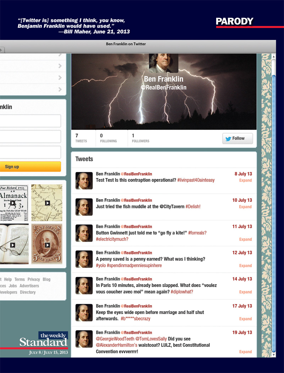Play the Post Office stamp video thumbnail

coord(48,244)
